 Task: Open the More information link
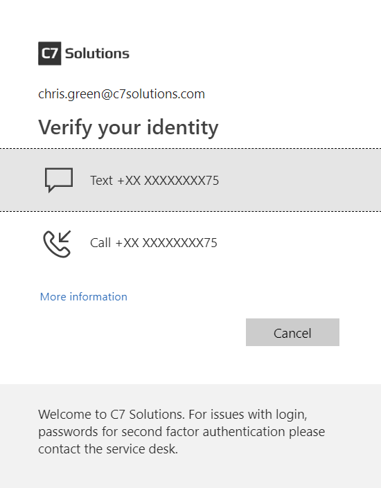pos(84,296)
